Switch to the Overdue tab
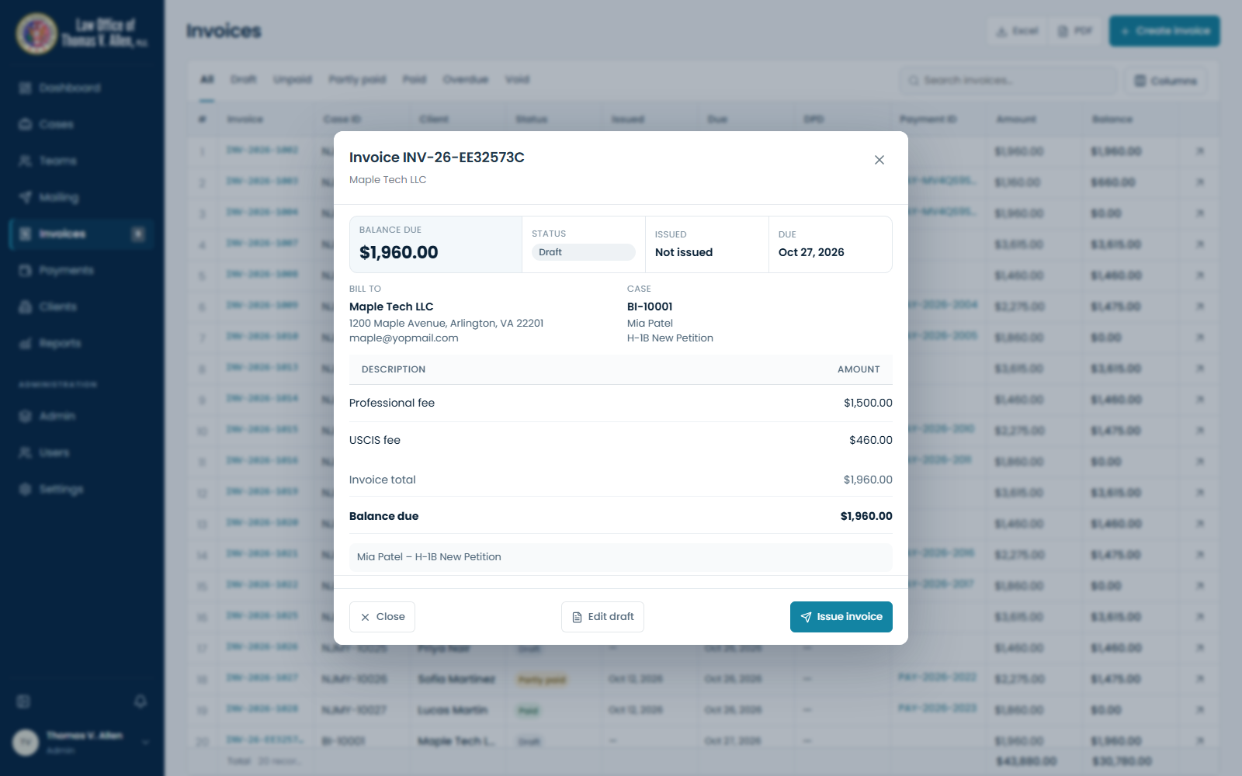1242x776 pixels. pyautogui.click(x=465, y=79)
